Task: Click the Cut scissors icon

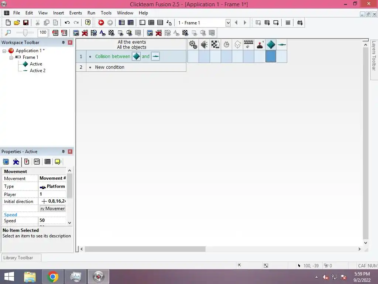Action: pyautogui.click(x=38, y=23)
